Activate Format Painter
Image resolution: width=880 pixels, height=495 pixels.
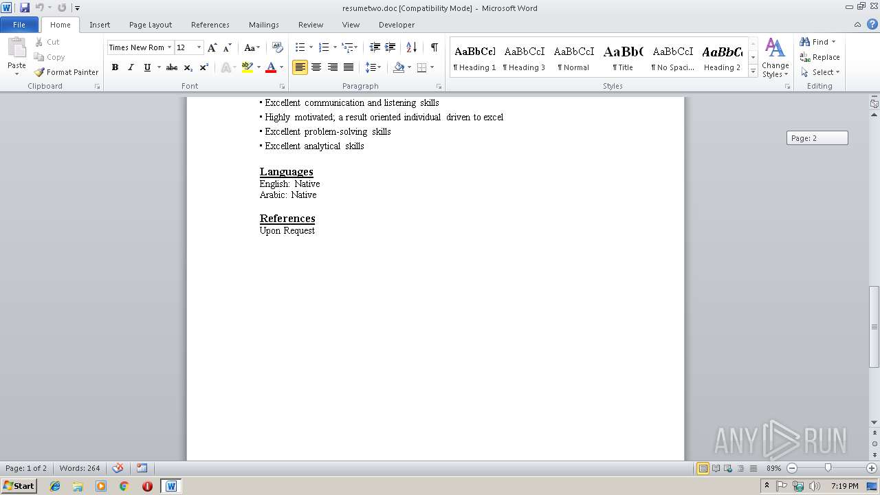(x=67, y=72)
